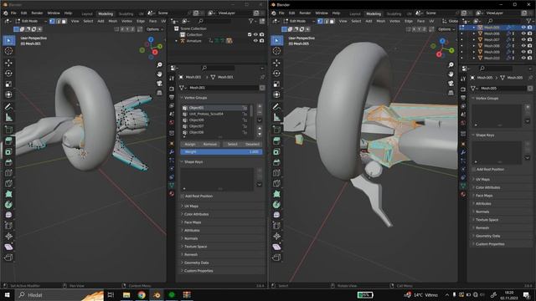536x301 pixels.
Task: Move vertex group down in left window list
Action: point(260,135)
